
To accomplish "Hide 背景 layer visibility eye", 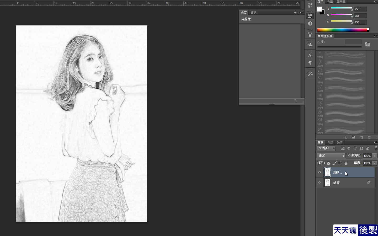I will coord(320,183).
